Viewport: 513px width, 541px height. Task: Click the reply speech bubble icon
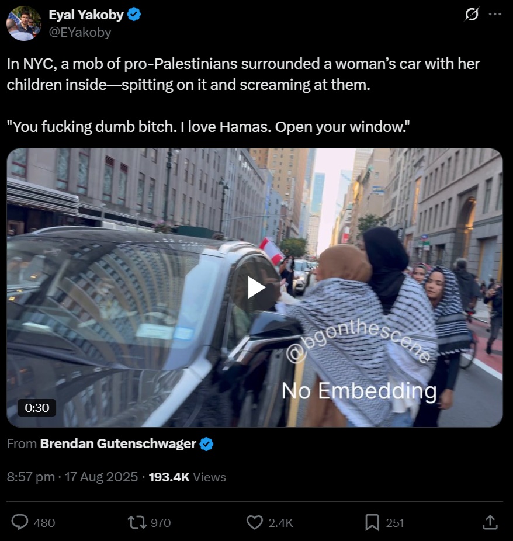point(20,522)
